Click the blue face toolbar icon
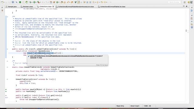194x109 pixels. click(x=13, y=2)
